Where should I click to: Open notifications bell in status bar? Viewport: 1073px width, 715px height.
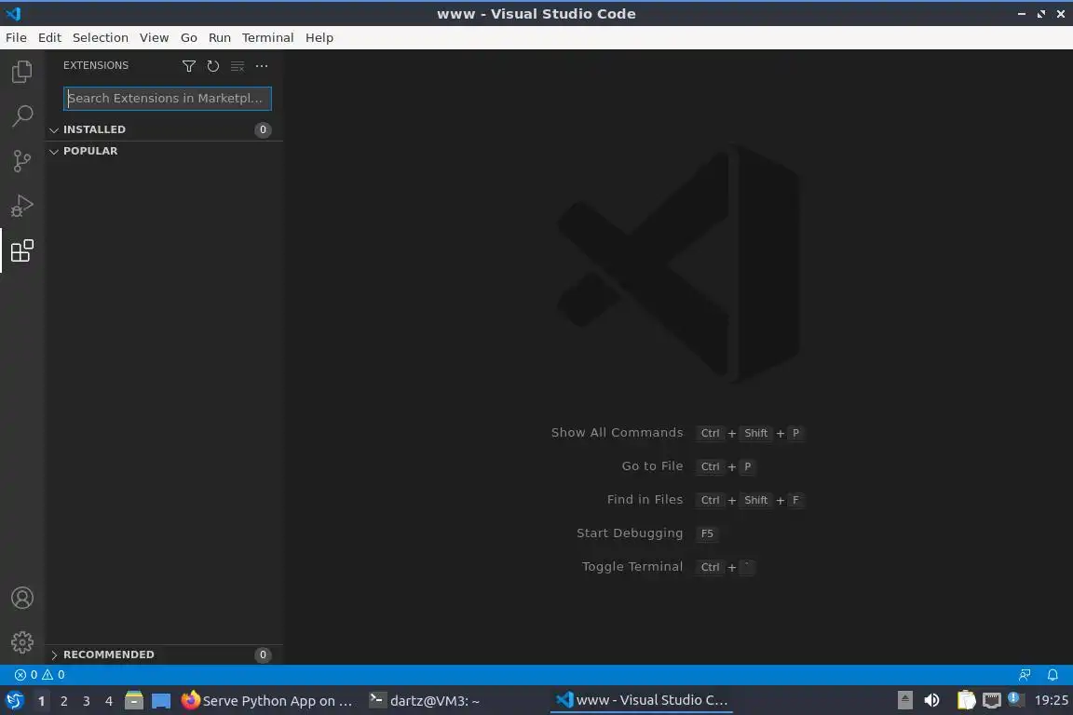click(x=1053, y=675)
